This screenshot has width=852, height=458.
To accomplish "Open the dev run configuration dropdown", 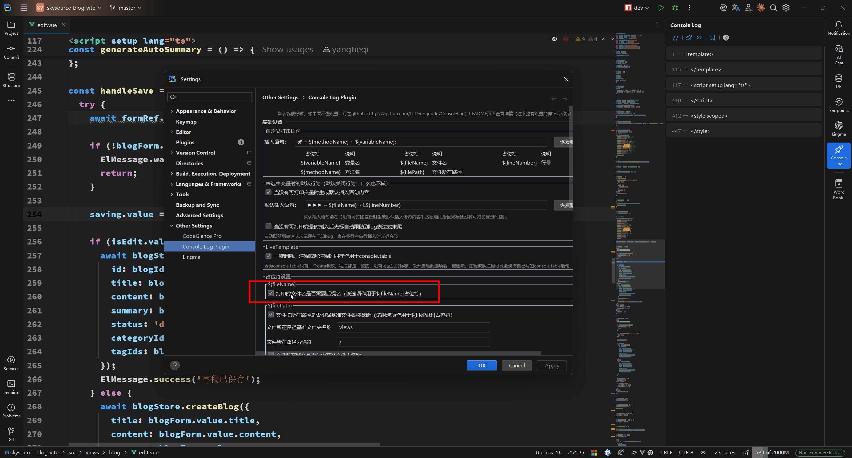I will [x=637, y=8].
